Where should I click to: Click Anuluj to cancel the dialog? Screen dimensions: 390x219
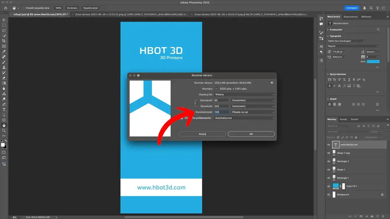(203, 134)
